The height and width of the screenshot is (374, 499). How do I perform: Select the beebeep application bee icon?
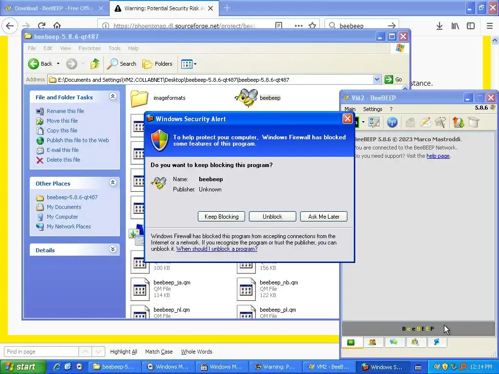pos(246,97)
